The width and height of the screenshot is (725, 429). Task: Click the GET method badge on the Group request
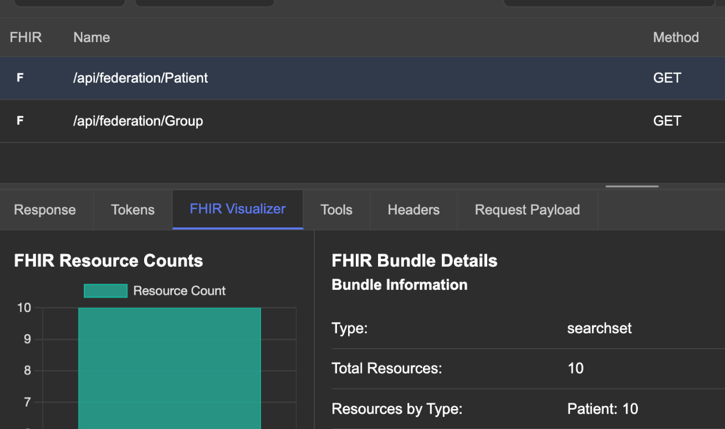tap(667, 120)
